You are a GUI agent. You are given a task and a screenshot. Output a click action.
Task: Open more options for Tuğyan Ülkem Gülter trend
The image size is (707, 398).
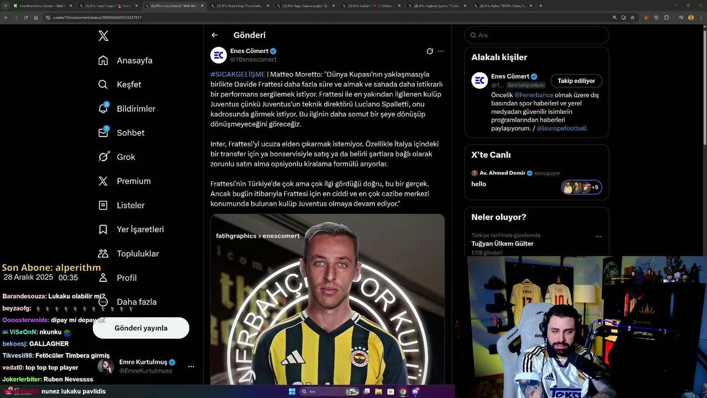pos(598,237)
